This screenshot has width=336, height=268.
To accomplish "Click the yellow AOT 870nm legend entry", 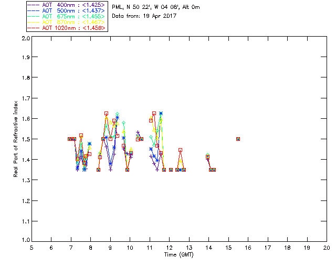I will (67, 22).
